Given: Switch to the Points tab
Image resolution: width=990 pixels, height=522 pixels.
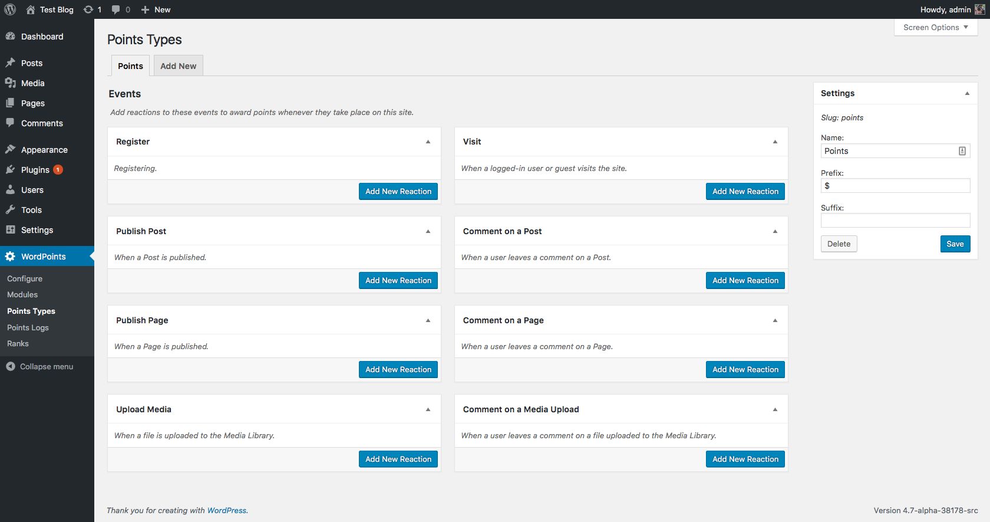Looking at the screenshot, I should pyautogui.click(x=130, y=65).
